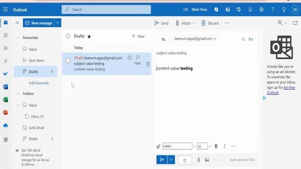This screenshot has height=169, width=301.
Task: Open message in new window icon
Action: (x=295, y=23)
